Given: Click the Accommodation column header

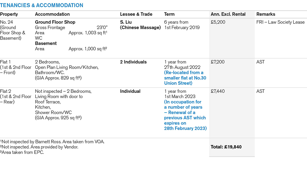Looking at the screenshot, I should click(52, 14).
